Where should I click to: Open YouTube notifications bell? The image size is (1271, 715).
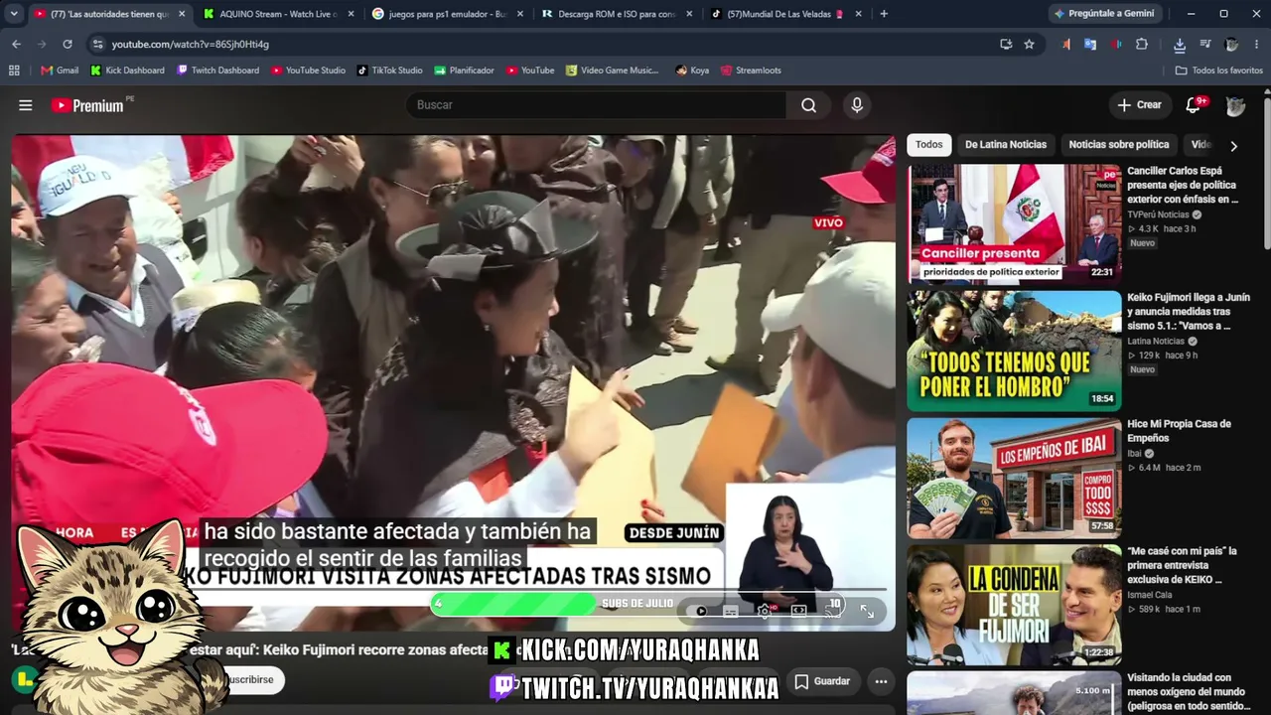click(1195, 105)
